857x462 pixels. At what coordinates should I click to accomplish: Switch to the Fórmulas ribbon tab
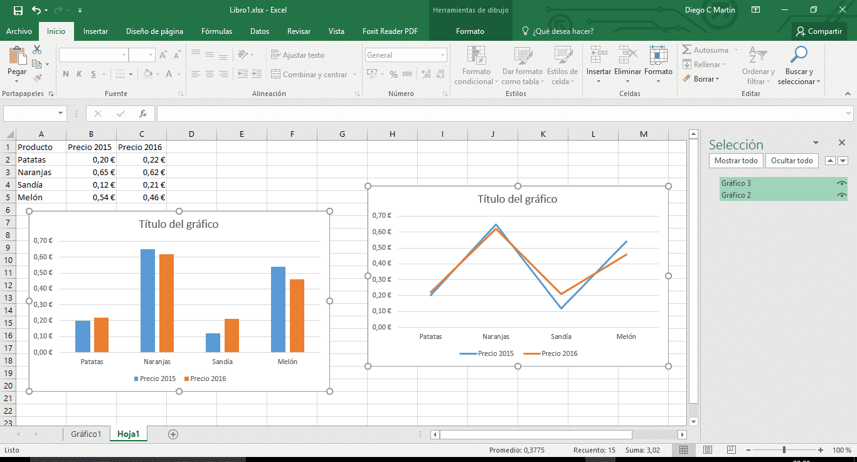tap(216, 30)
